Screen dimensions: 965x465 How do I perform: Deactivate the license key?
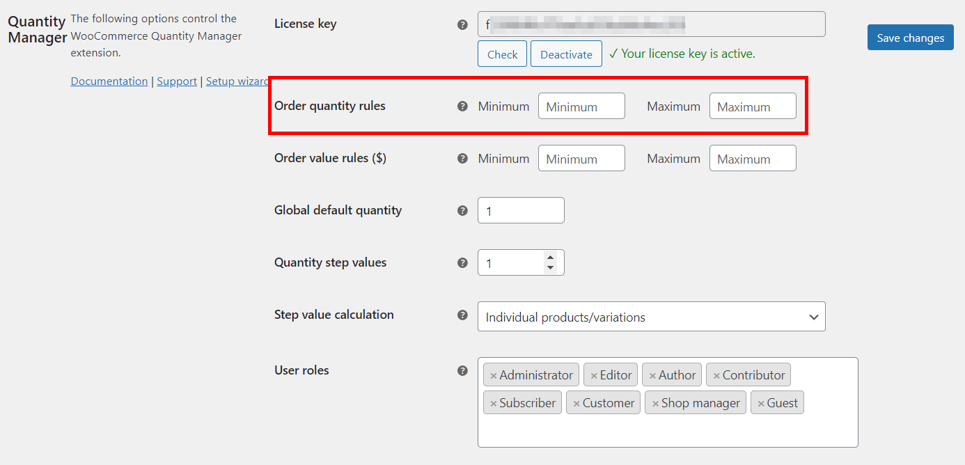tap(566, 54)
